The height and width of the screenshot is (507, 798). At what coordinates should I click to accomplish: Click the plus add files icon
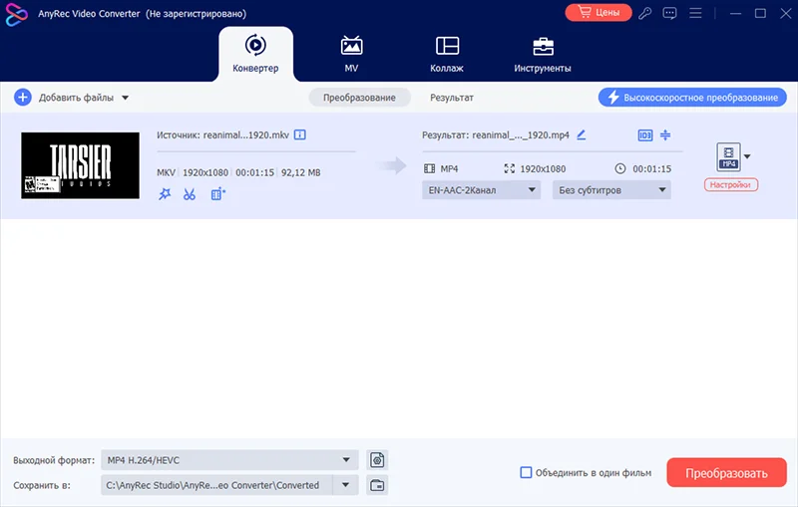coord(22,97)
